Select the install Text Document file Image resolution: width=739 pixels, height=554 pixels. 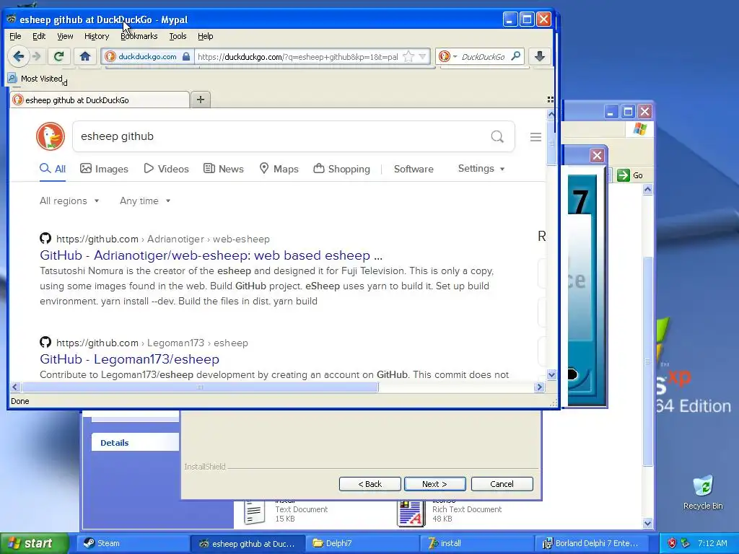click(x=286, y=513)
